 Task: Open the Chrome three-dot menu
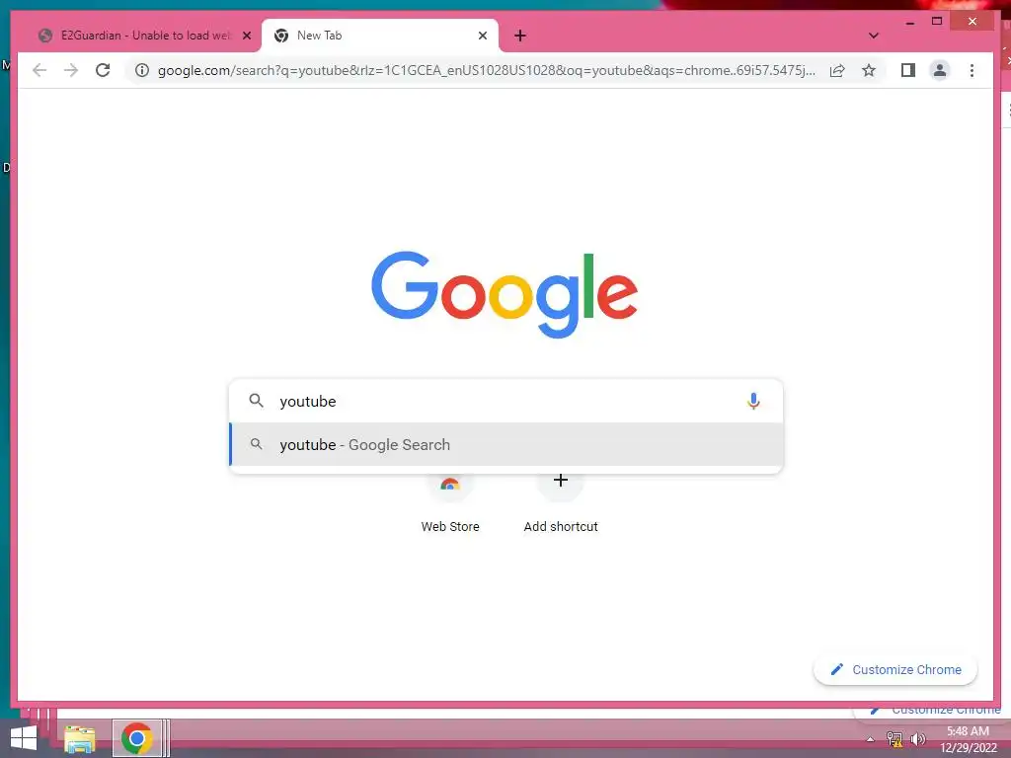(972, 70)
